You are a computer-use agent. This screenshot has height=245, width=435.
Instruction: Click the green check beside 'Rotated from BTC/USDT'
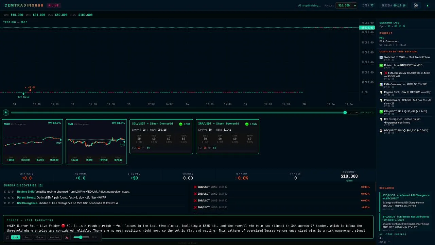coord(381,65)
